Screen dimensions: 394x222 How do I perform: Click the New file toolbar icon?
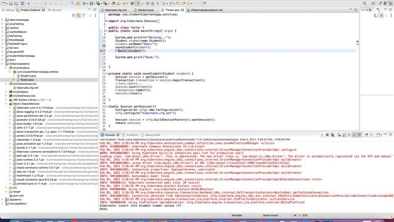click(x=3, y=4)
